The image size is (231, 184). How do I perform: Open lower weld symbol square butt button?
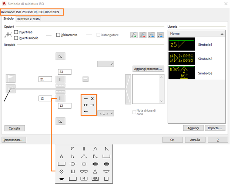coord(60,98)
